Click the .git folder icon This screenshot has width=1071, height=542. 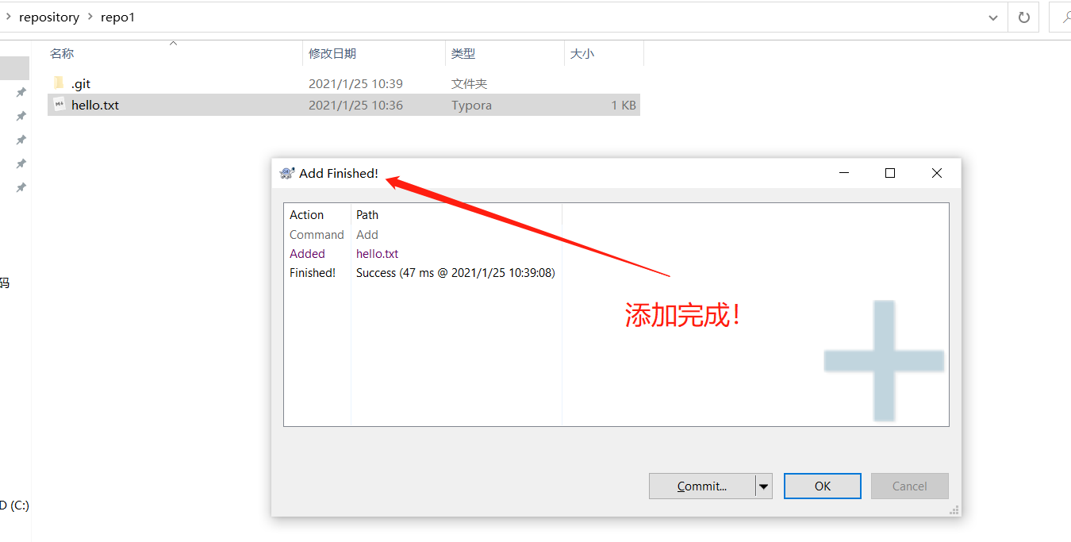(59, 83)
